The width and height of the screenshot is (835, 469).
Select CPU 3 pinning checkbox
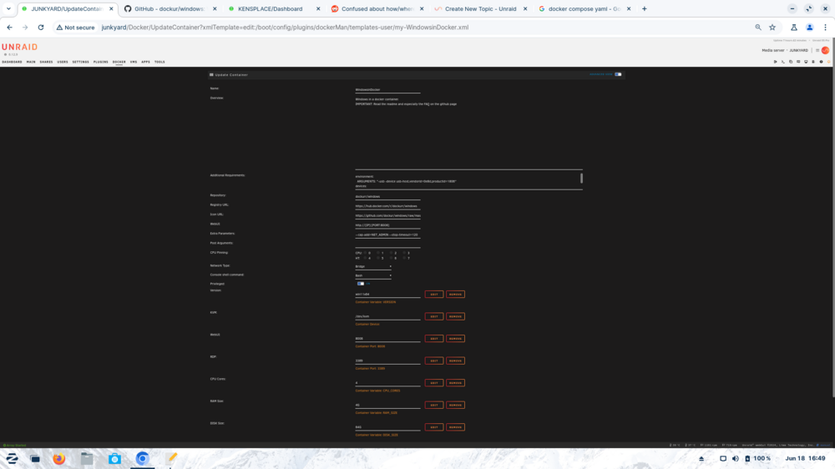tap(405, 253)
